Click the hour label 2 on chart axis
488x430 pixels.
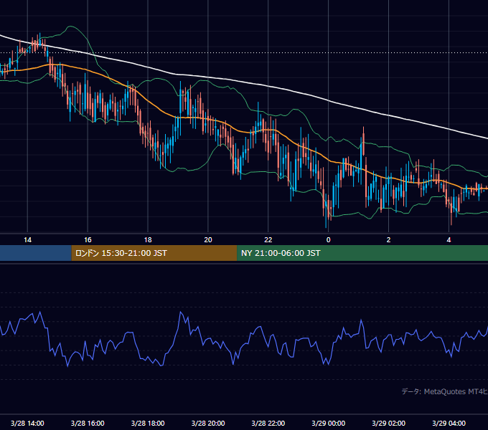pos(388,240)
